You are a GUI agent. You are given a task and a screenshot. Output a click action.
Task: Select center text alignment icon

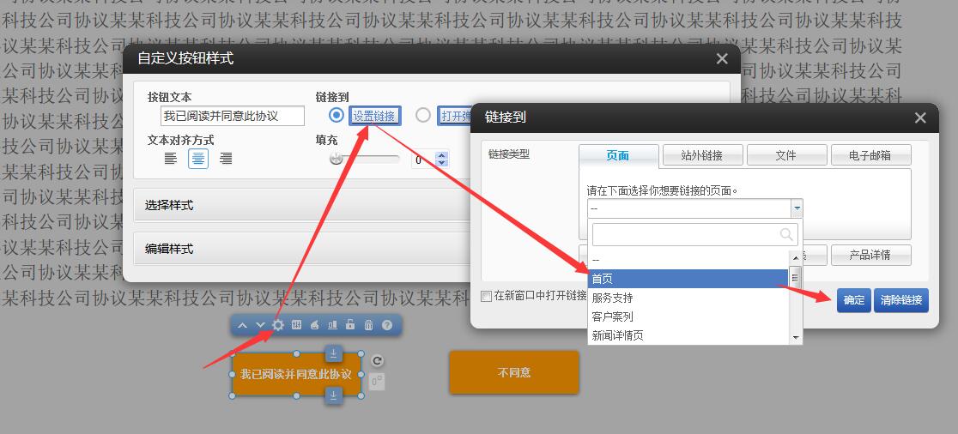[198, 158]
